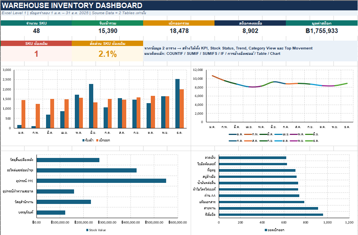The width and height of the screenshot is (358, 235).
Task: Click the 2.1% reorder ratio value
Action: (x=107, y=54)
